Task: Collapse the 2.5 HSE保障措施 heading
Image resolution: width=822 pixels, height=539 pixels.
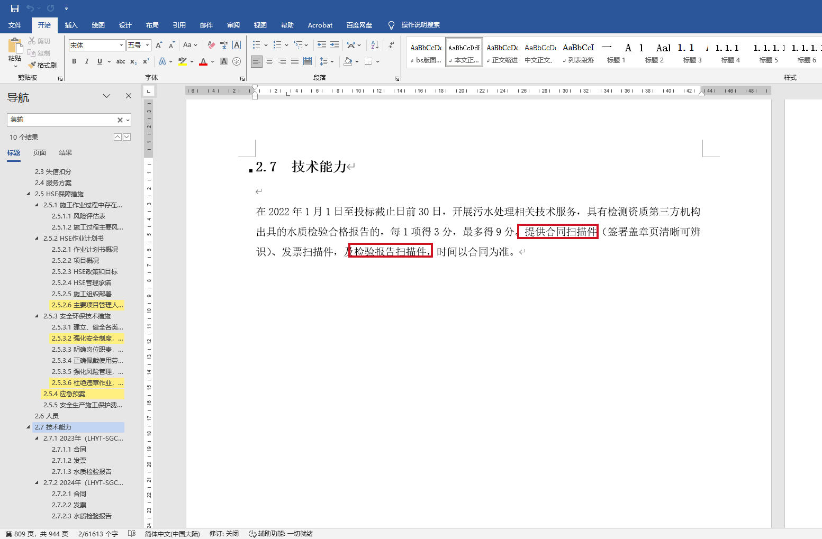Action: click(x=29, y=194)
